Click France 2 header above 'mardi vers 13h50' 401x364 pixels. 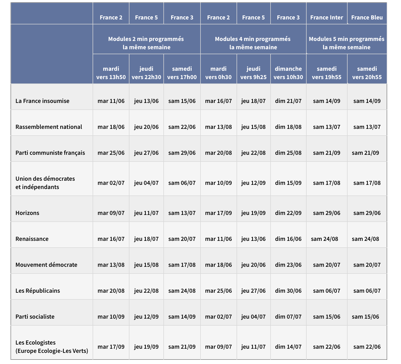[111, 17]
